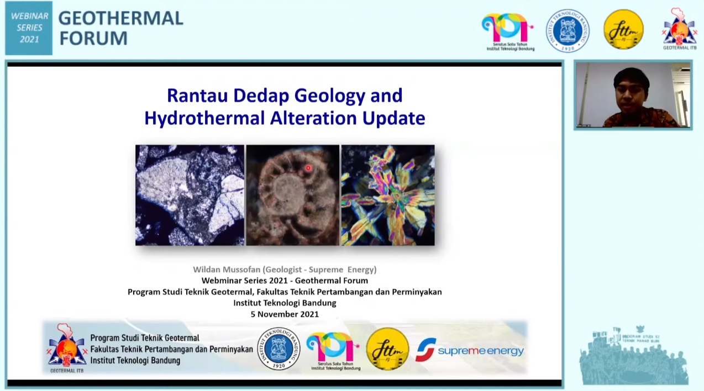The image size is (704, 391).
Task: Click the Supreme Energy logo on slide banner
Action: tap(470, 350)
